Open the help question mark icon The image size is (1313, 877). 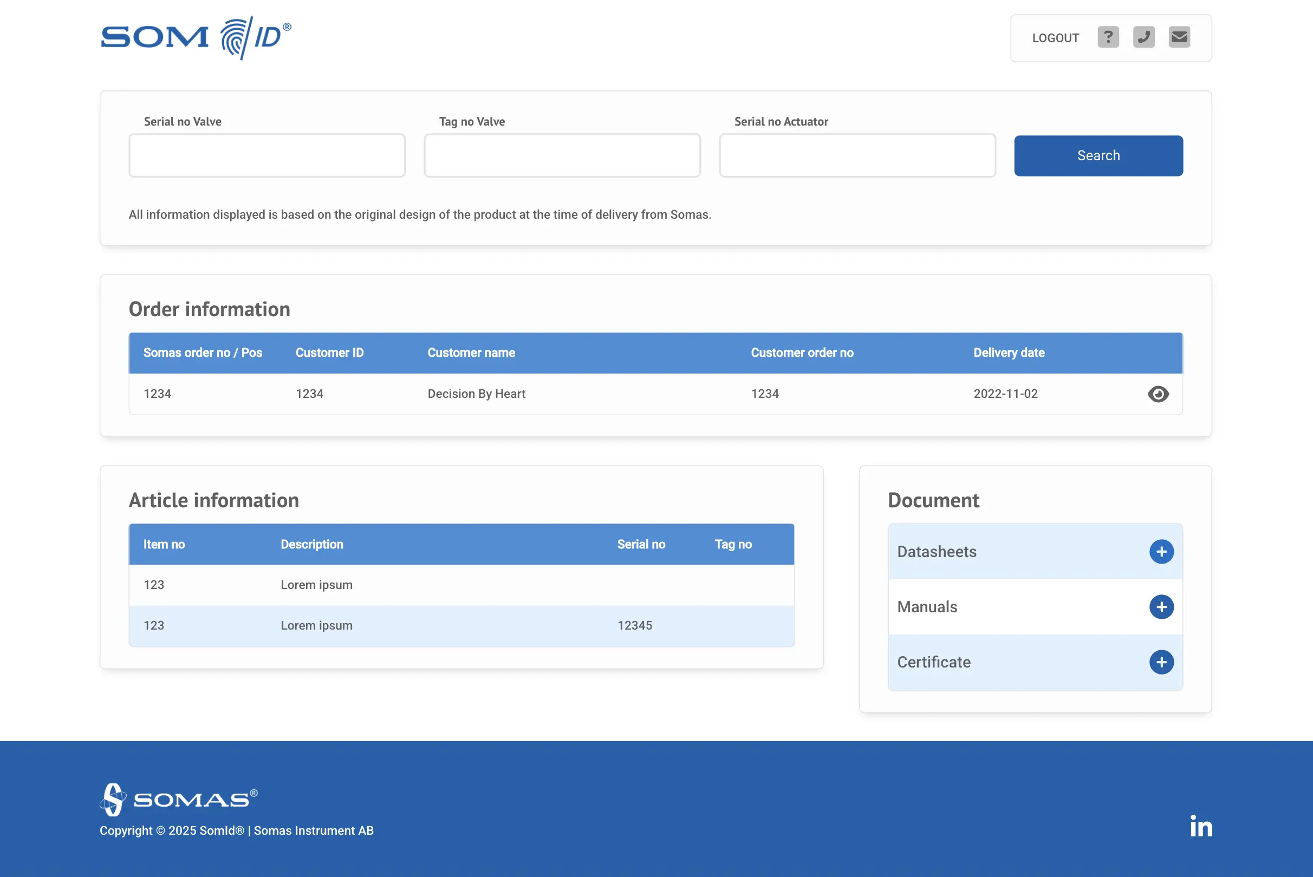(1108, 37)
